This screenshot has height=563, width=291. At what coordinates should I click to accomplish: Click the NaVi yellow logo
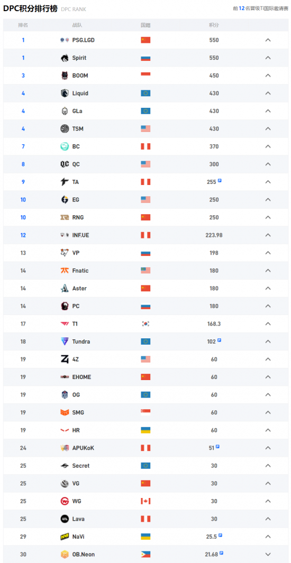coord(65,537)
